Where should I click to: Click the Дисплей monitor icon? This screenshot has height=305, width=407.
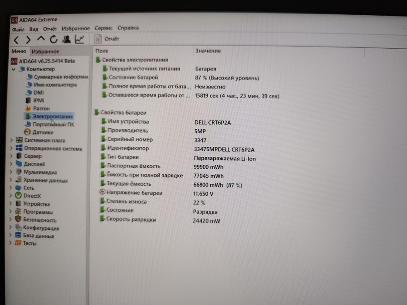pos(19,164)
